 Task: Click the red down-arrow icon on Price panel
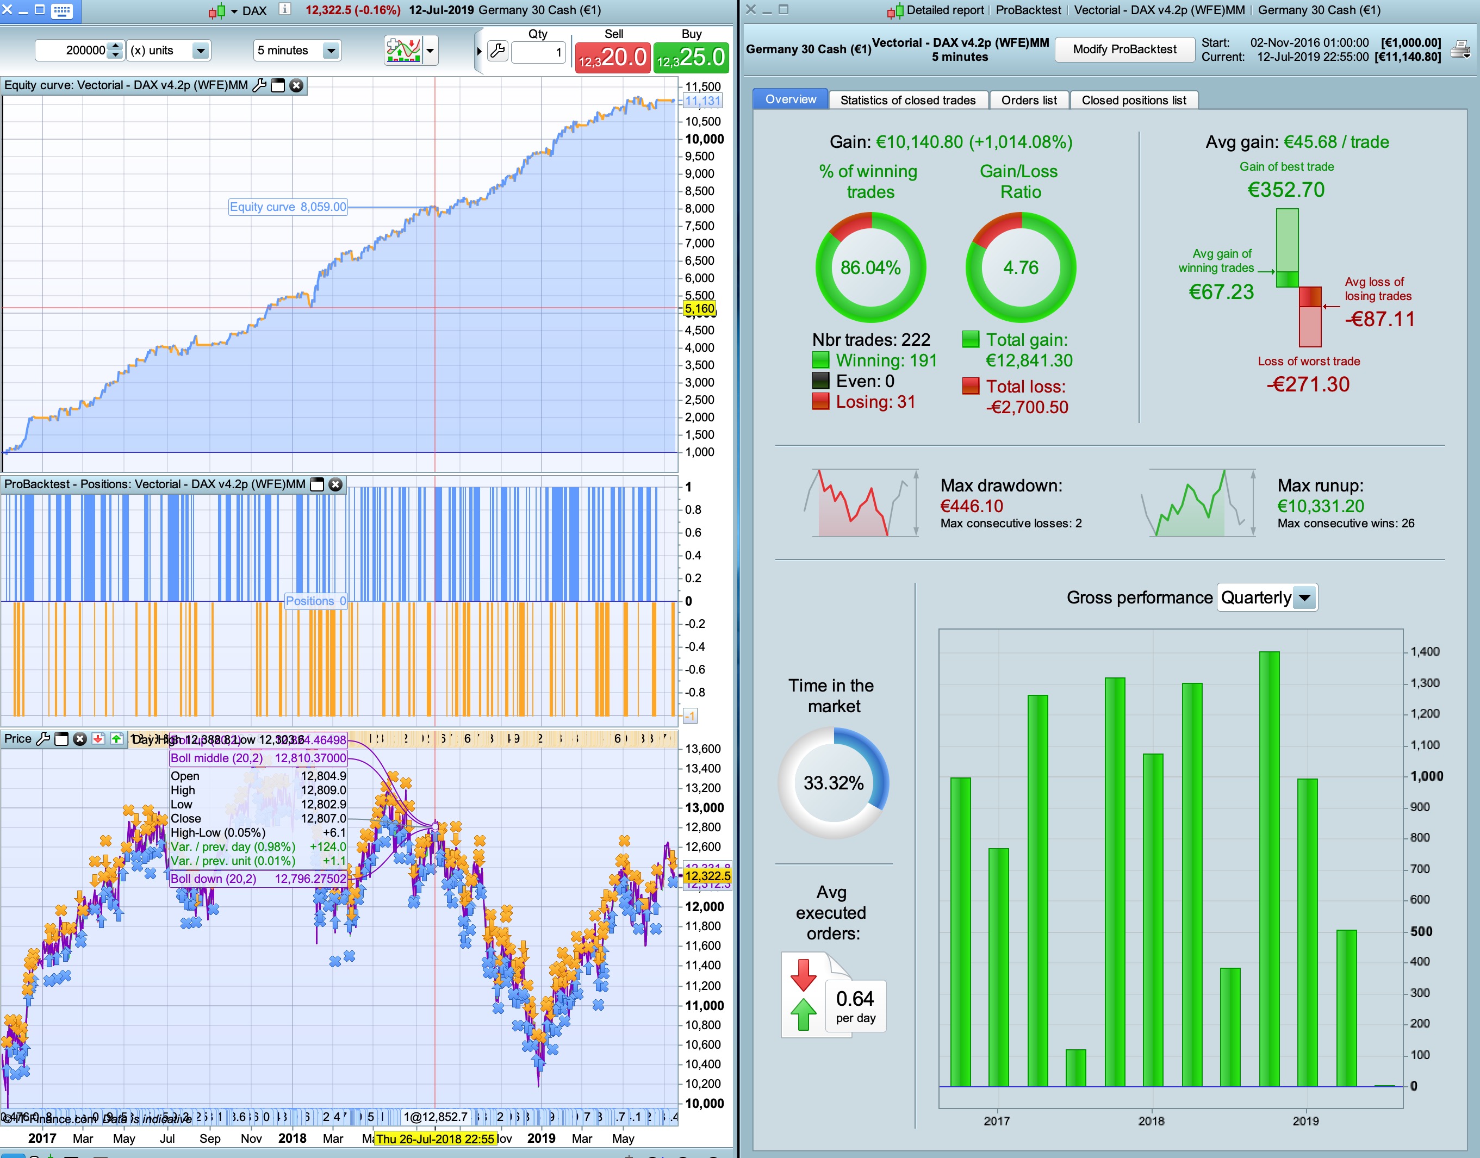point(98,739)
